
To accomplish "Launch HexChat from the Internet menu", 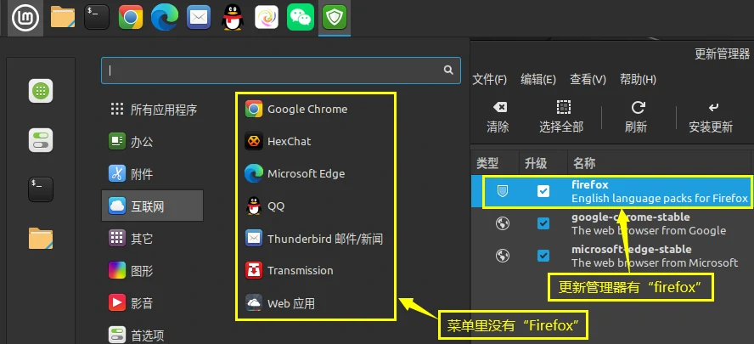I will pos(289,141).
